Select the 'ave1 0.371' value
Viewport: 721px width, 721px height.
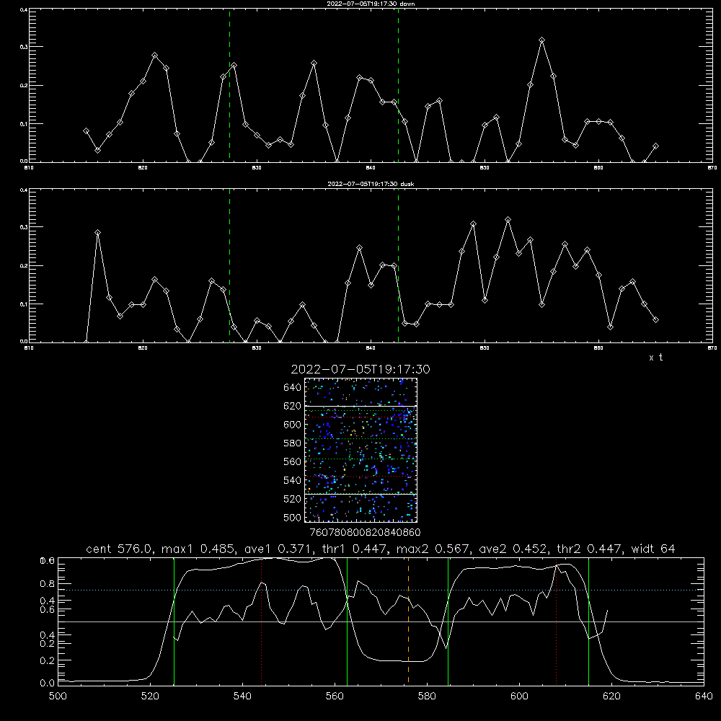[278, 549]
